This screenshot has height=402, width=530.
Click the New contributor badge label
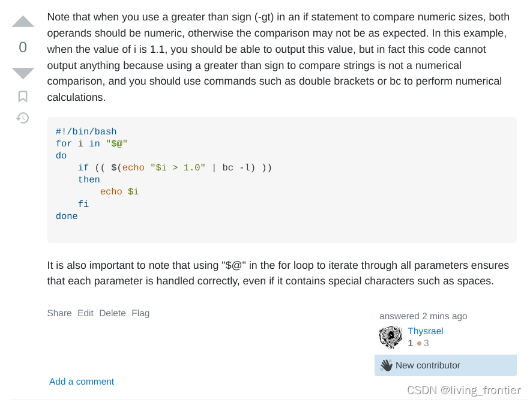point(428,365)
